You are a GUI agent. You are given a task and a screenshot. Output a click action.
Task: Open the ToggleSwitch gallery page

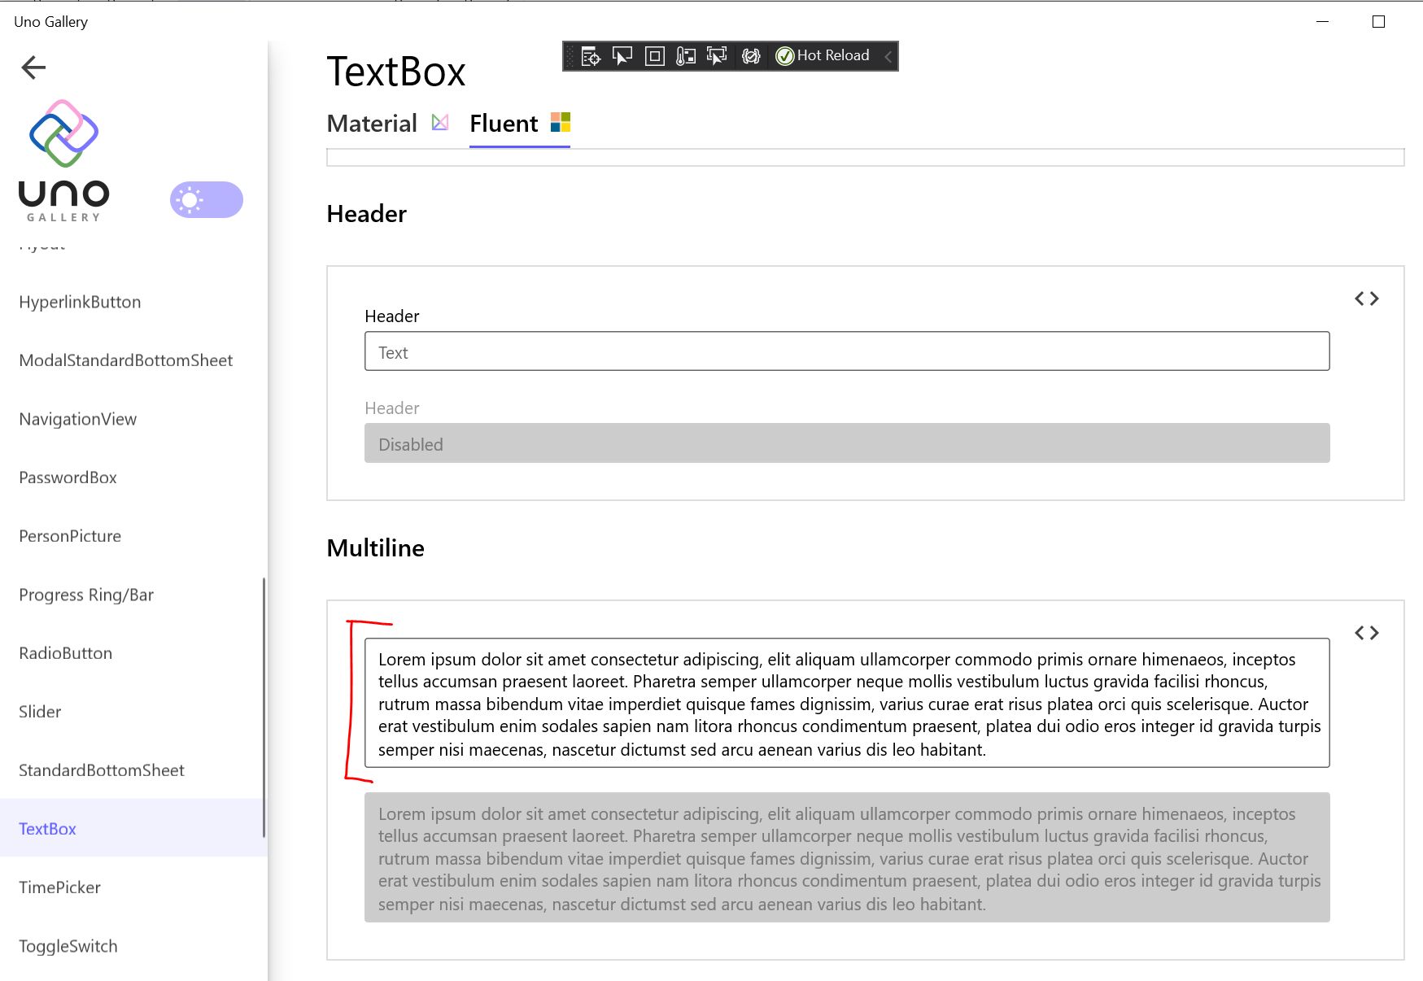68,946
